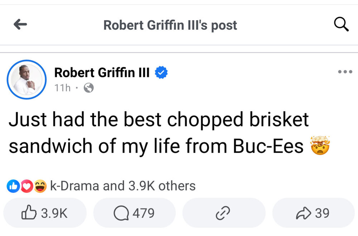This screenshot has width=358, height=236.
Task: Click the "Robert Griffin III's post" header title
Action: (x=170, y=25)
